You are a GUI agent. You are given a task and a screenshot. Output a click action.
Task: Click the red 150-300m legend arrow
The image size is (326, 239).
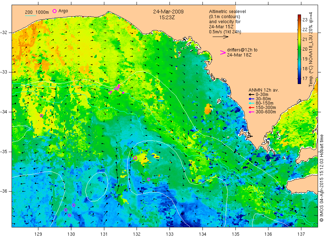pyautogui.click(x=252, y=108)
